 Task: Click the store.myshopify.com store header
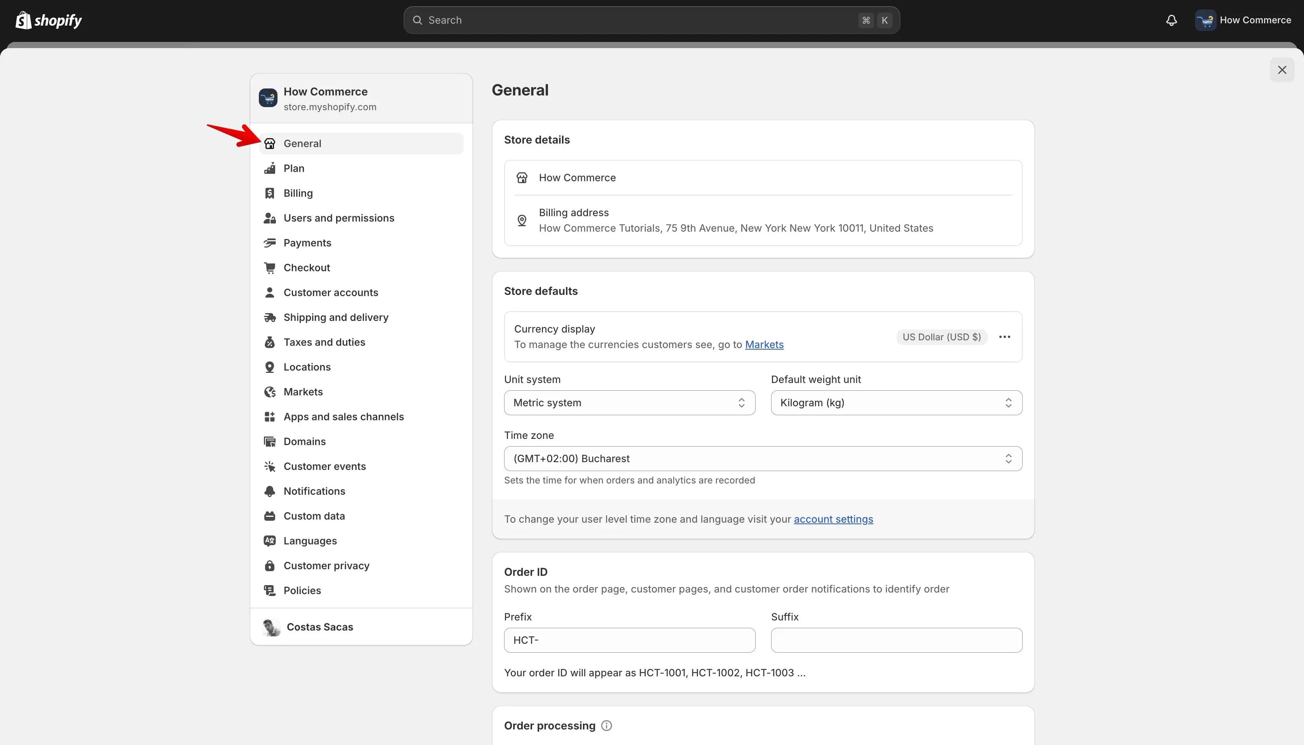click(x=361, y=99)
